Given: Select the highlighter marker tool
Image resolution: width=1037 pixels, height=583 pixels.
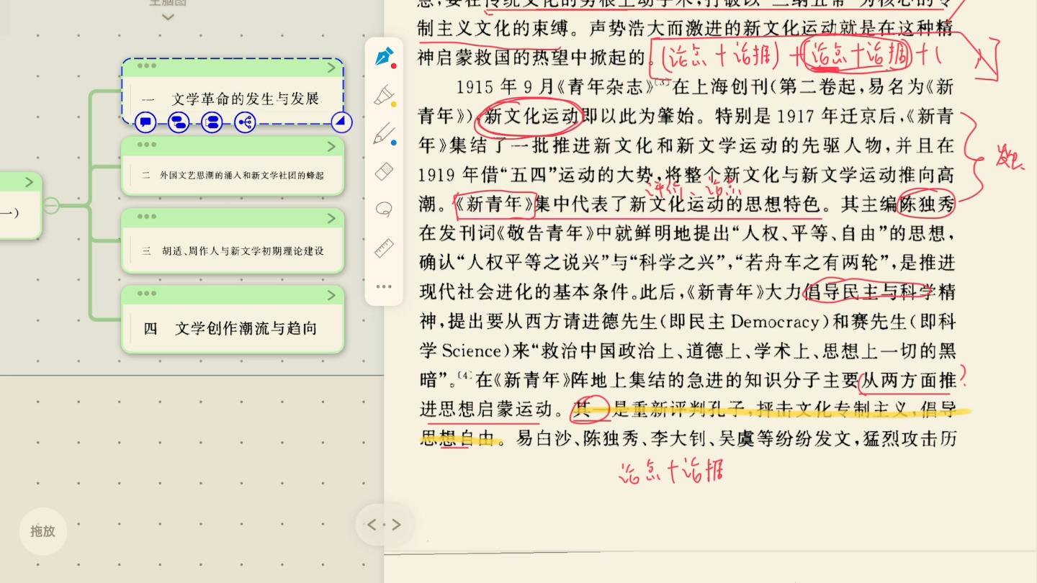Looking at the screenshot, I should coord(385,96).
